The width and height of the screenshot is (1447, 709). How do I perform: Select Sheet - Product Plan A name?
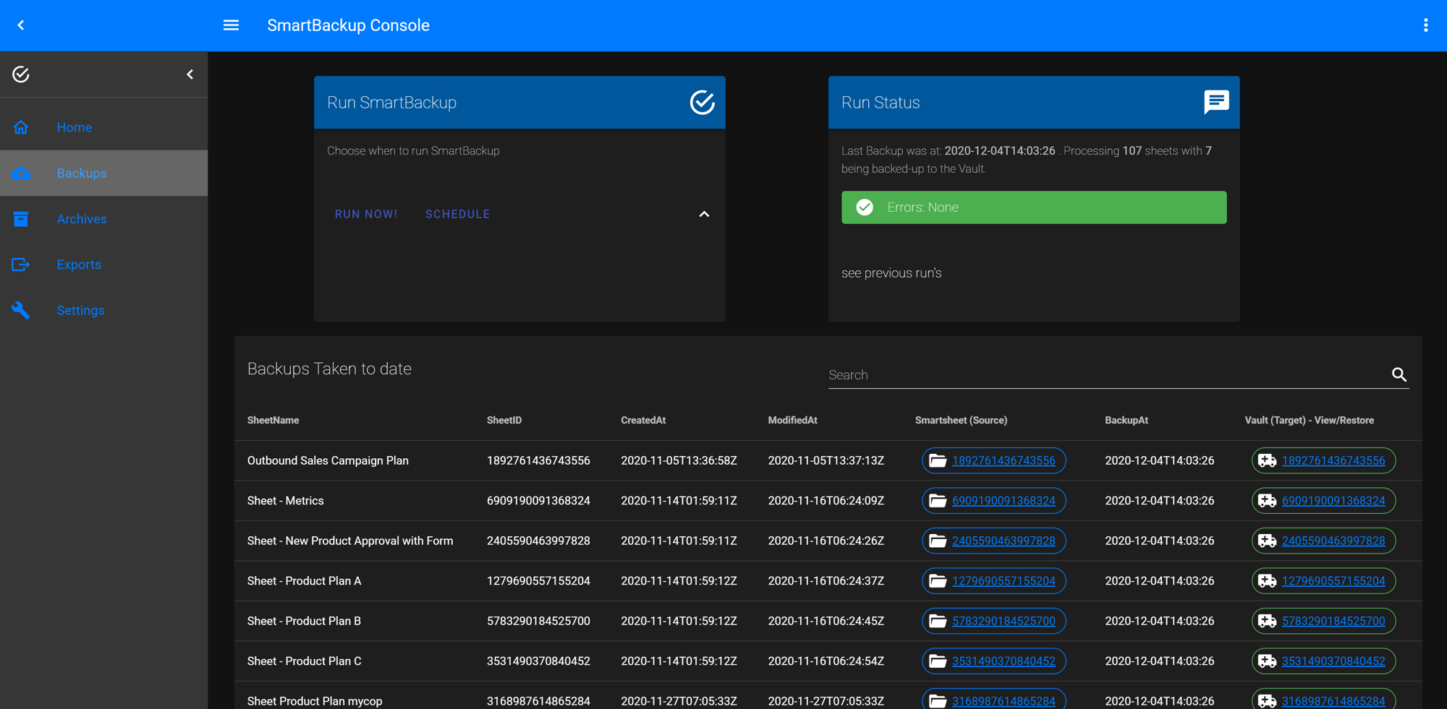tap(304, 581)
